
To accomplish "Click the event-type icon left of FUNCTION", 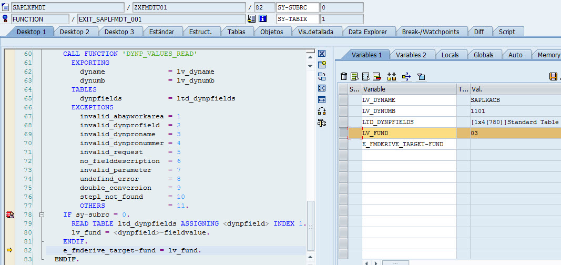I will tap(5, 19).
